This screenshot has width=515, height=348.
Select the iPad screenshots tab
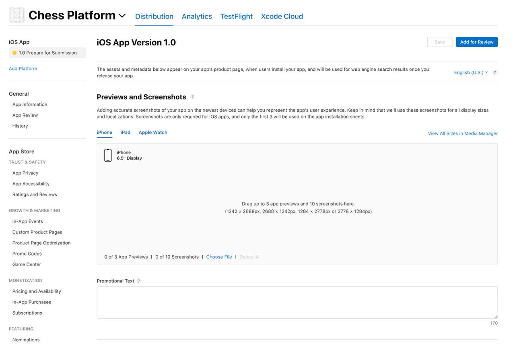[x=126, y=132]
